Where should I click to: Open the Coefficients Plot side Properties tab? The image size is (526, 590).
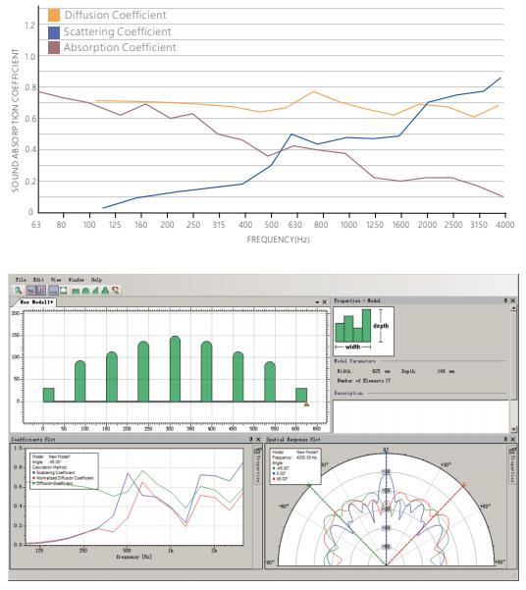point(258,465)
